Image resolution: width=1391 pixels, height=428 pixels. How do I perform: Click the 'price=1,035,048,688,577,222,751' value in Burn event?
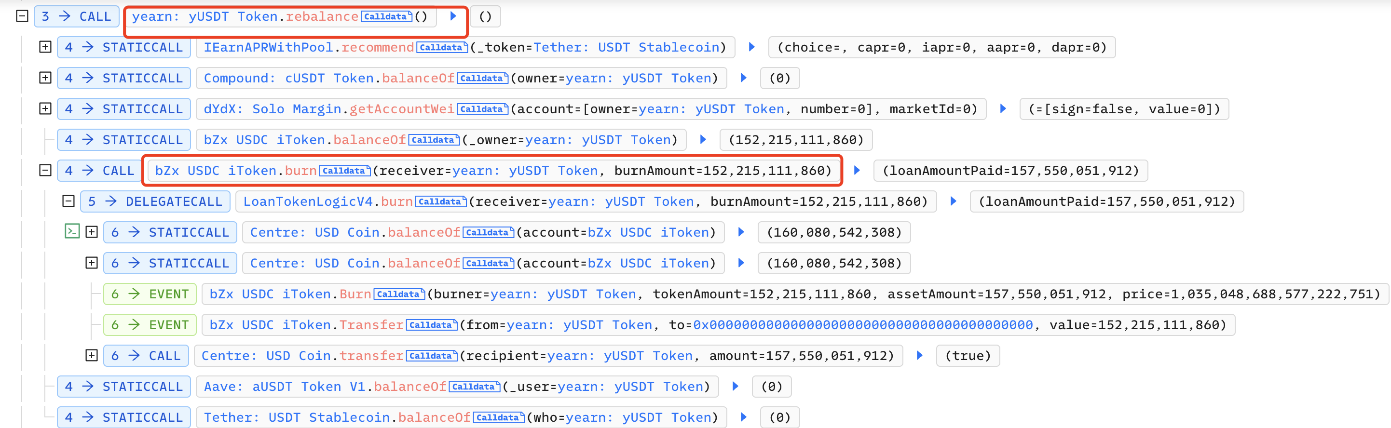[1247, 294]
